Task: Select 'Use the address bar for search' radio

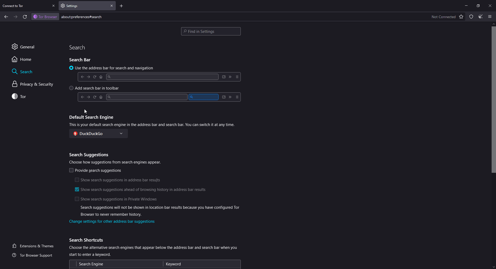Action: (x=71, y=68)
